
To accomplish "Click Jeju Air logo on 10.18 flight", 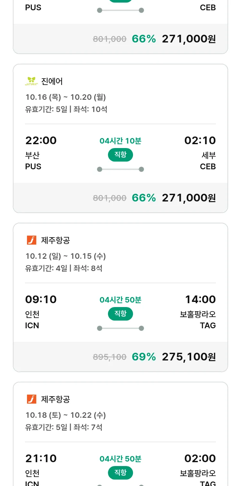I will point(31,399).
